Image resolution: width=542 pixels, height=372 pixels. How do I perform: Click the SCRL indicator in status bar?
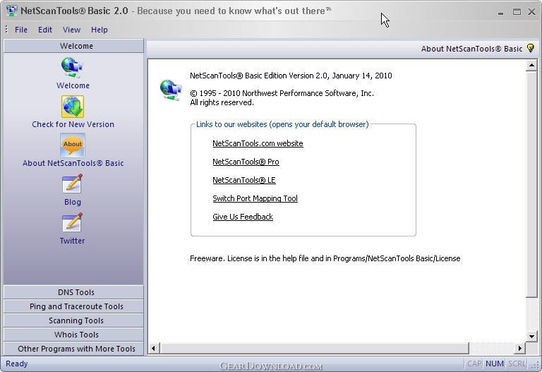517,364
